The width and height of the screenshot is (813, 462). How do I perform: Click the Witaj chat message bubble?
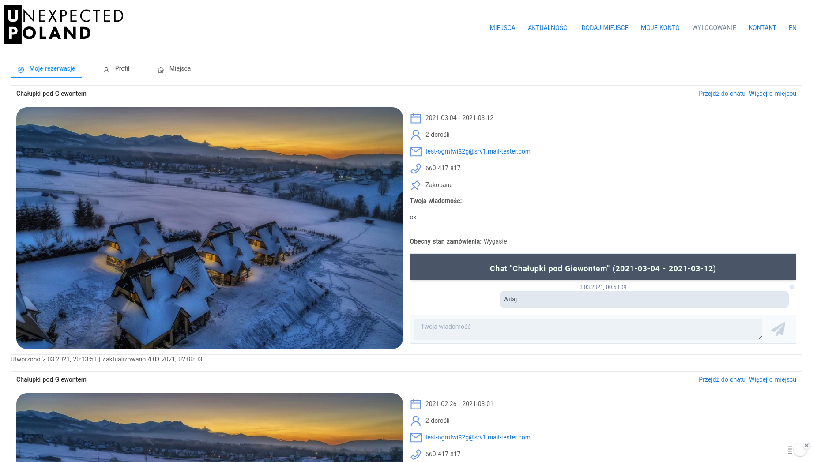[x=644, y=299]
